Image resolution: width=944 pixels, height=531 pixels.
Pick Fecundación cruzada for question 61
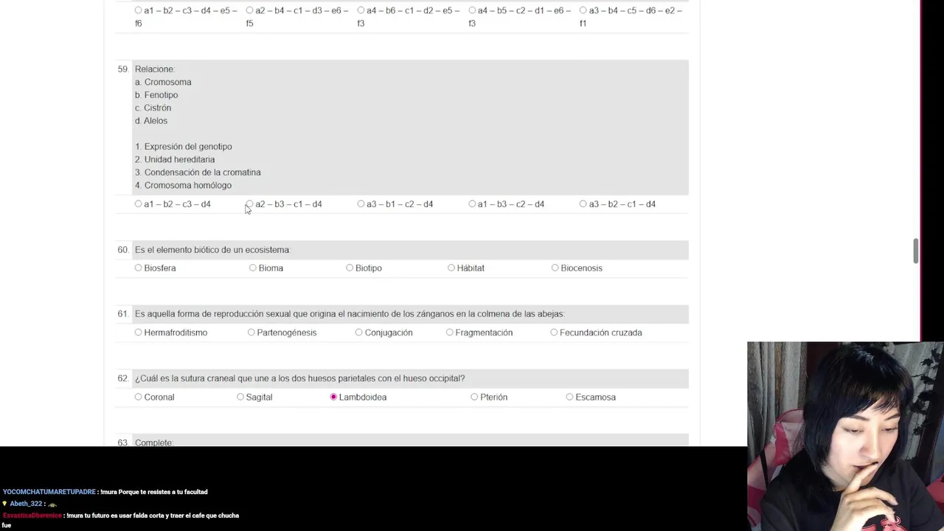[x=554, y=333]
